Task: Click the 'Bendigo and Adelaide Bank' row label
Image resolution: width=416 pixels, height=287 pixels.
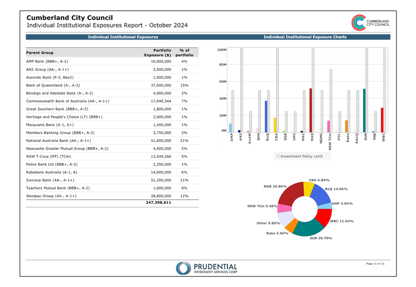Action: pos(60,93)
